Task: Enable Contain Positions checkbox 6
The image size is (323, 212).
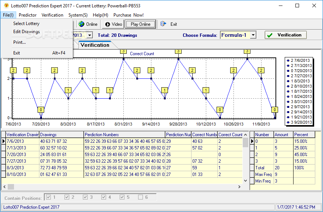Action: click(140, 197)
